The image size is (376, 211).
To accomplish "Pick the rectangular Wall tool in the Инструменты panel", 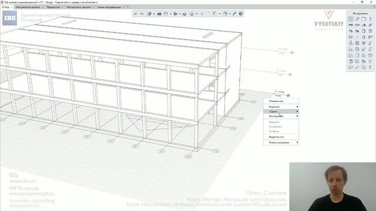I will pyautogui.click(x=364, y=19).
